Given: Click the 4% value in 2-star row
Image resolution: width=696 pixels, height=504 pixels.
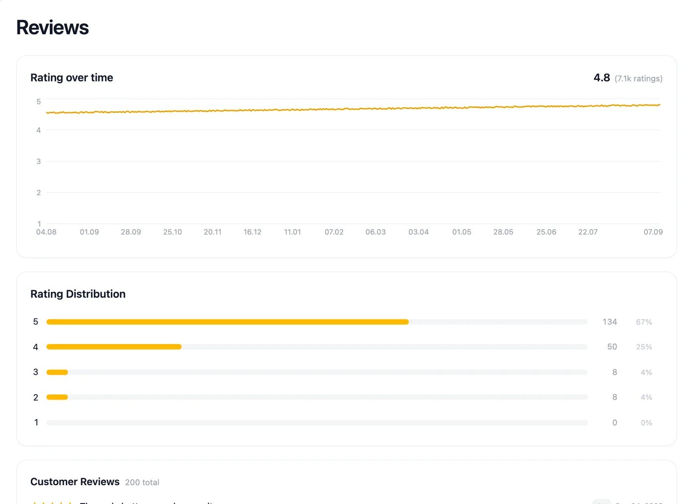Looking at the screenshot, I should 646,397.
